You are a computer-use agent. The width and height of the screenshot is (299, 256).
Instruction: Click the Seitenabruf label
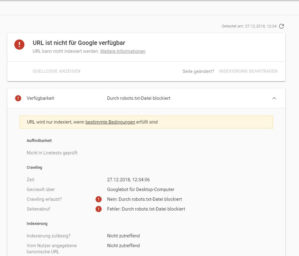click(38, 209)
